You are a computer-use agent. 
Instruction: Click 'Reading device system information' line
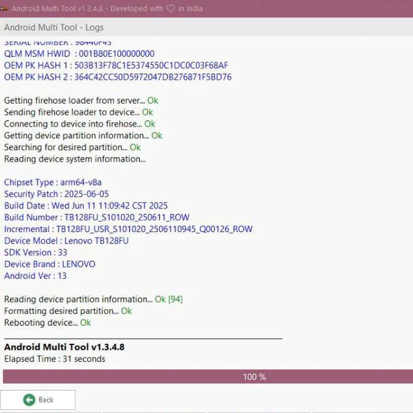coord(75,159)
